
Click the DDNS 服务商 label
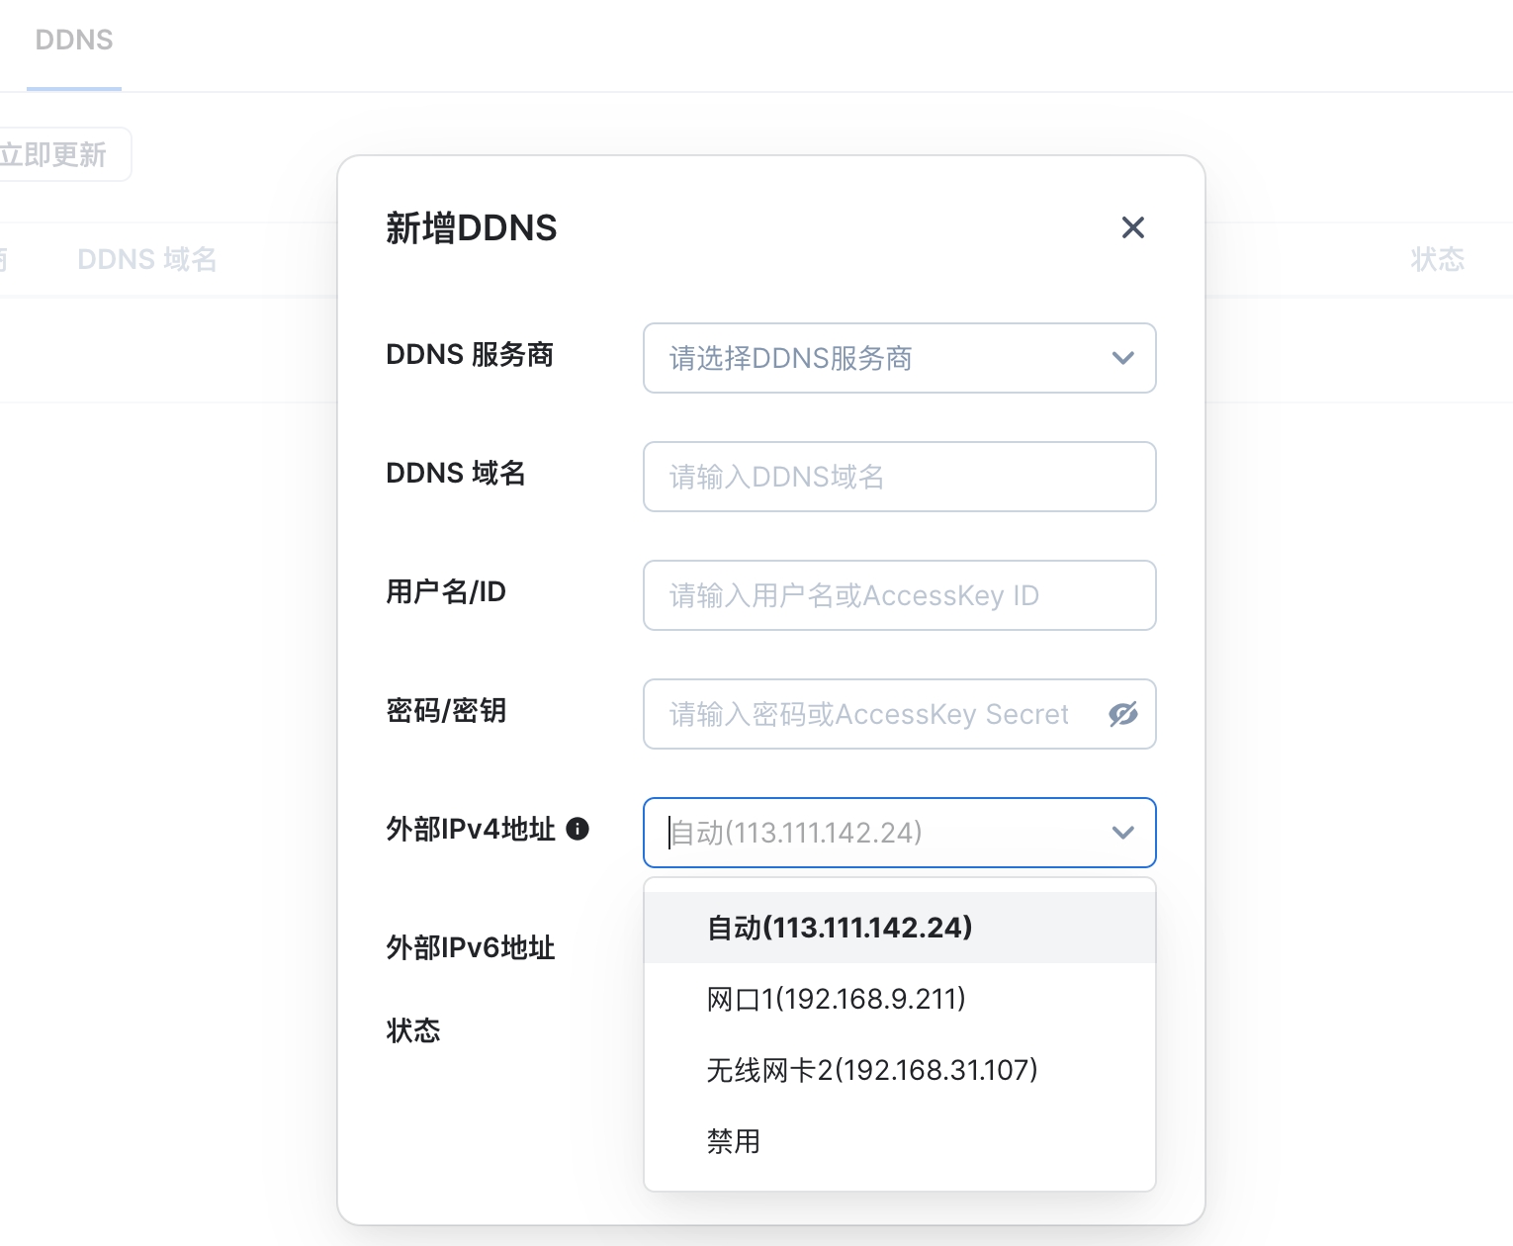(470, 354)
